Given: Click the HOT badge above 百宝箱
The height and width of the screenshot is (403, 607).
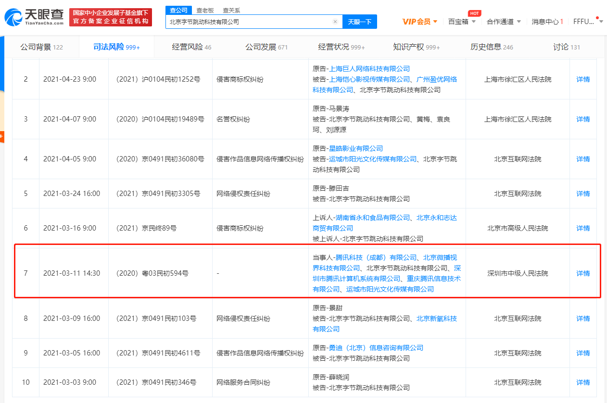Looking at the screenshot, I should pyautogui.click(x=474, y=14).
